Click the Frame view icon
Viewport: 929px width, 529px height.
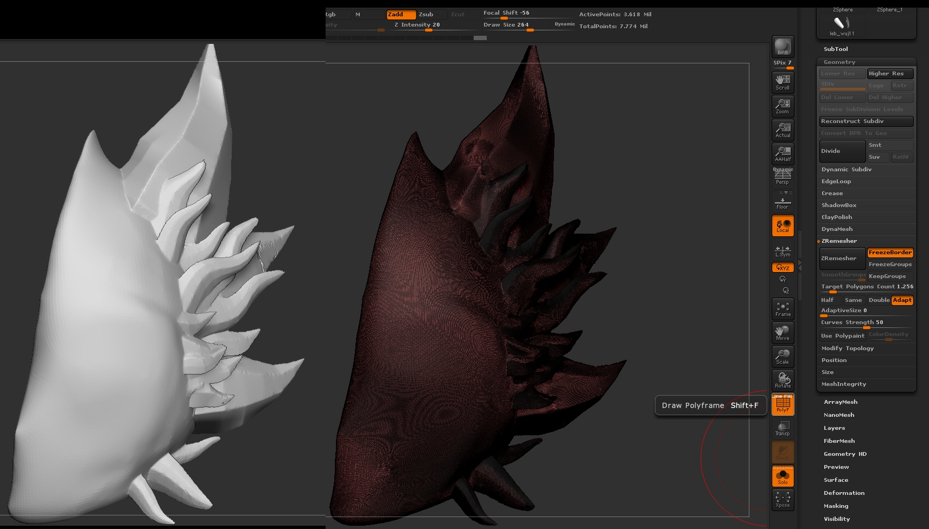tap(782, 309)
